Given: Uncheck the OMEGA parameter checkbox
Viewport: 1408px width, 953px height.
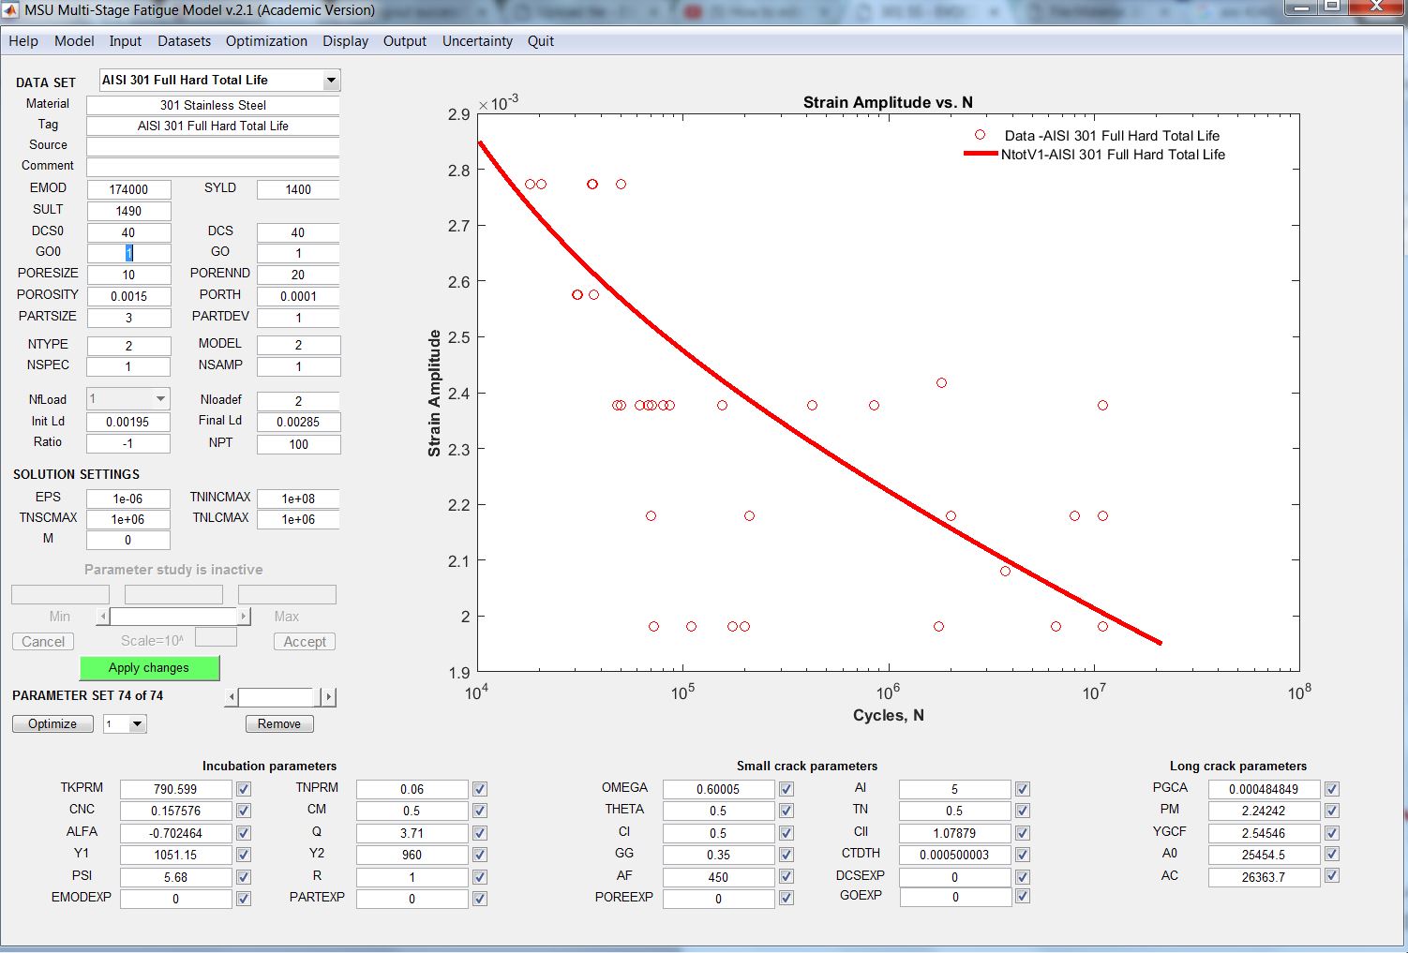Looking at the screenshot, I should pyautogui.click(x=786, y=789).
